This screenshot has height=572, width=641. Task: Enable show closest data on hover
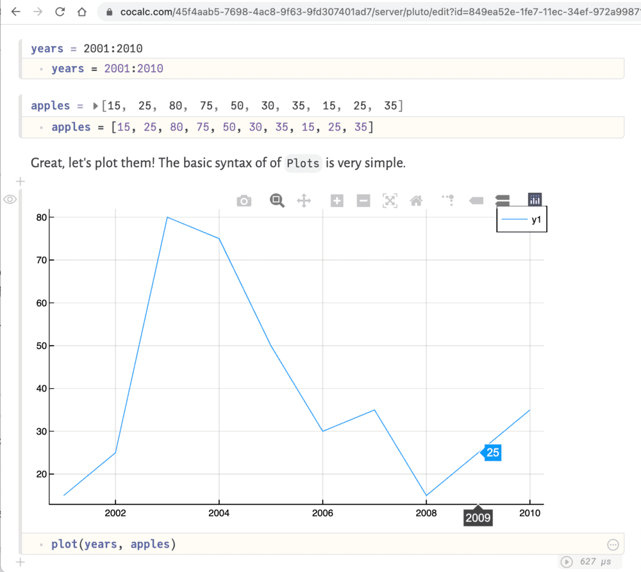pos(476,201)
